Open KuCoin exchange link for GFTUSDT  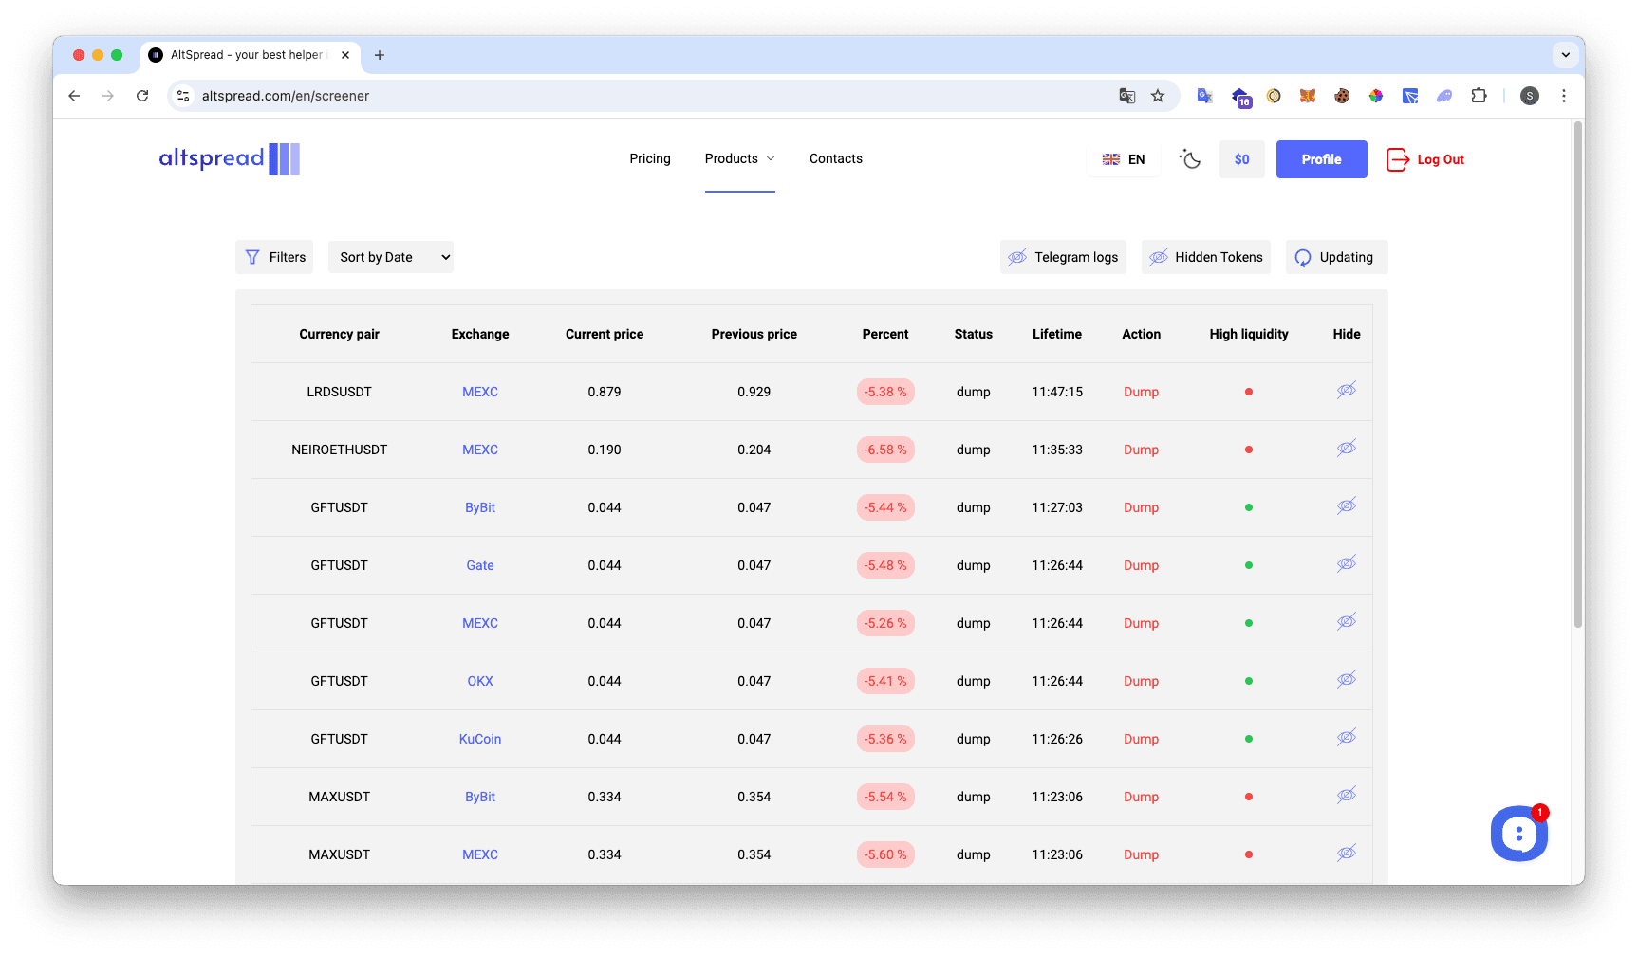[x=480, y=739]
